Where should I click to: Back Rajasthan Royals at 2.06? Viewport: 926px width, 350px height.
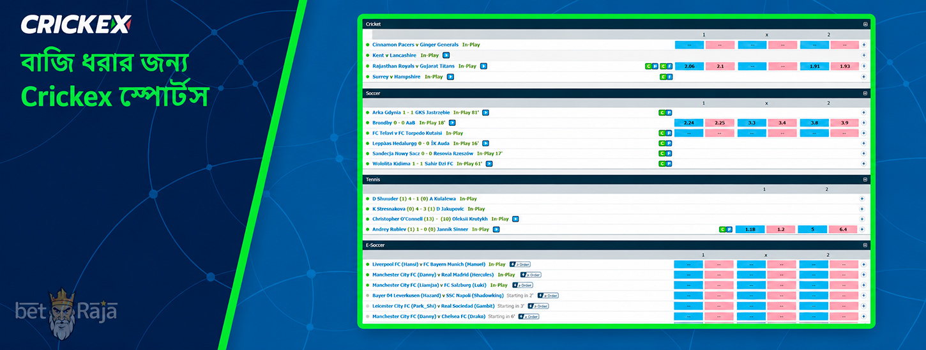(x=689, y=66)
